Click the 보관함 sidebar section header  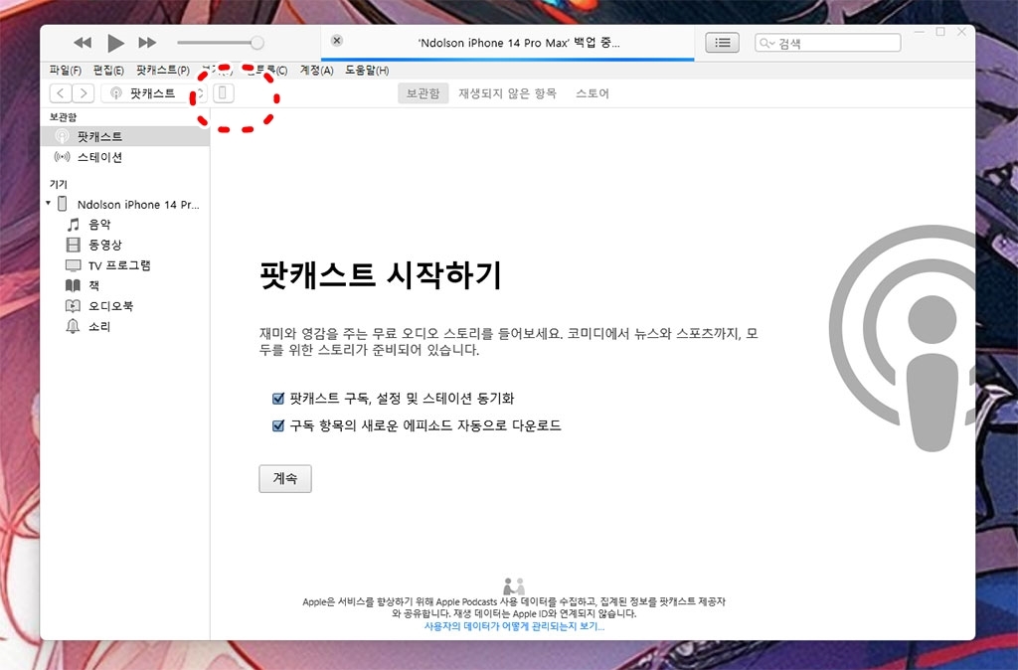pos(63,117)
